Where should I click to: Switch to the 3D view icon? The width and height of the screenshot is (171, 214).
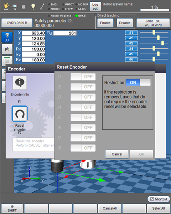coord(7,37)
